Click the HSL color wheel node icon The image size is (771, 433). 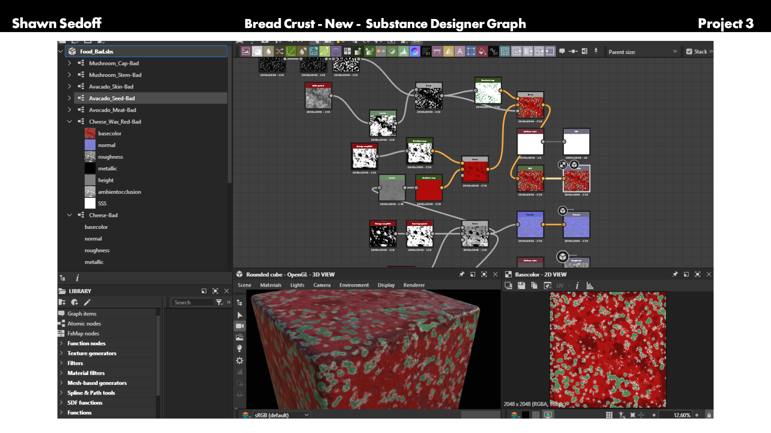[414, 51]
